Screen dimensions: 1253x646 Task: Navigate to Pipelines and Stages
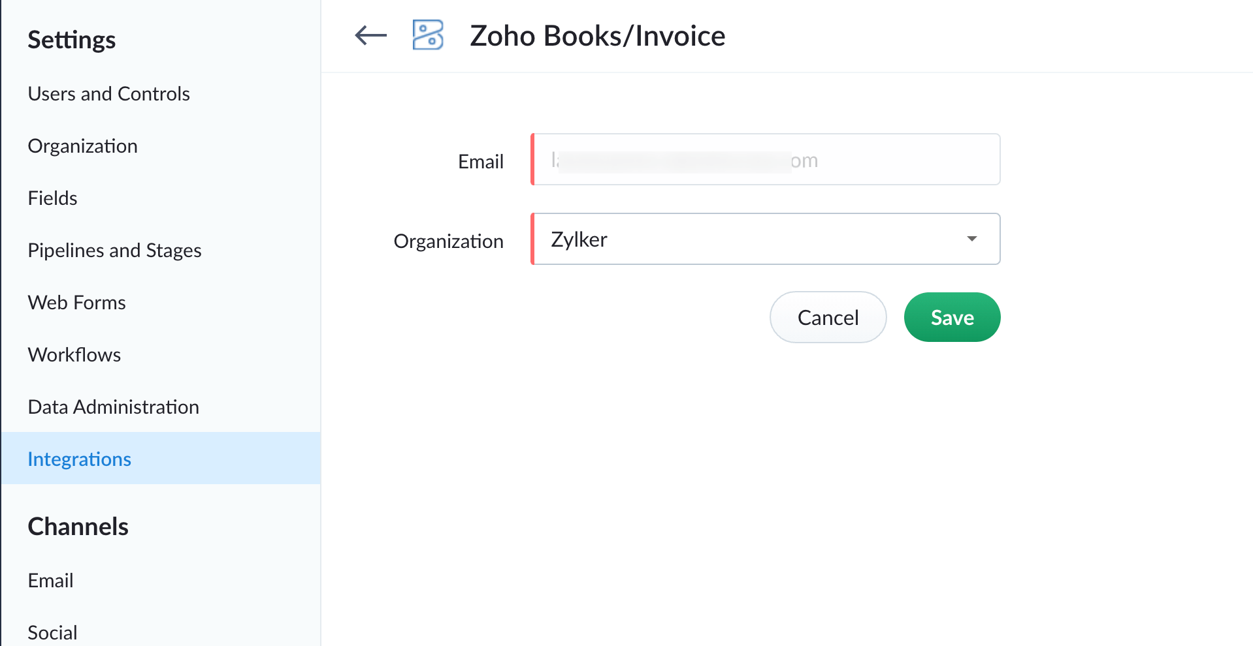[x=114, y=250]
